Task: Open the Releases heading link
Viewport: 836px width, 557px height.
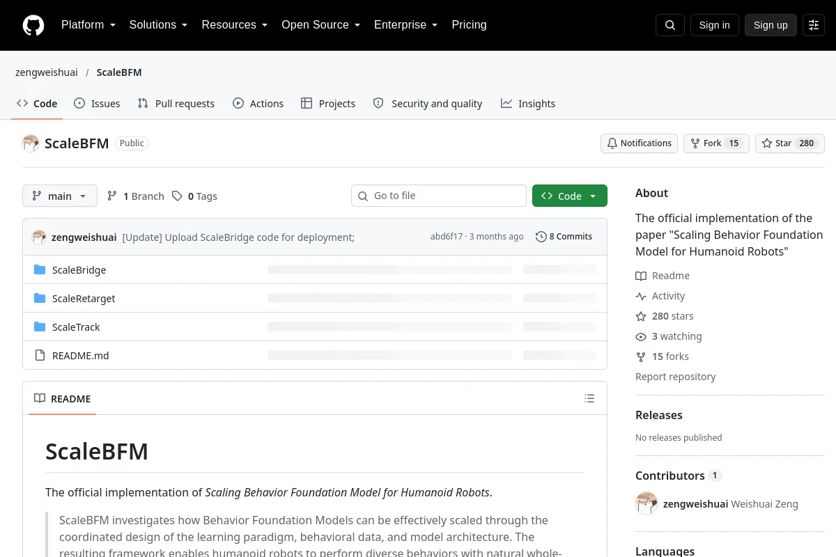Action: 659,415
